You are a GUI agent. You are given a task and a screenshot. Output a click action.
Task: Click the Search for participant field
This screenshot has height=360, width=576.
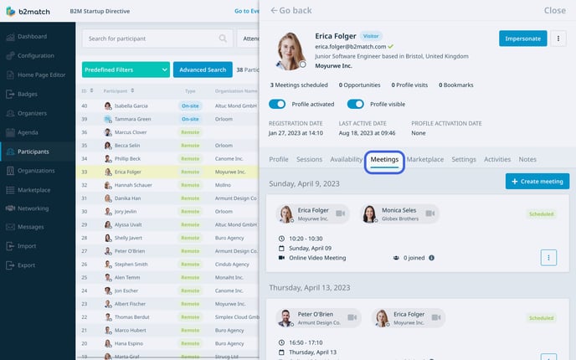pyautogui.click(x=151, y=39)
